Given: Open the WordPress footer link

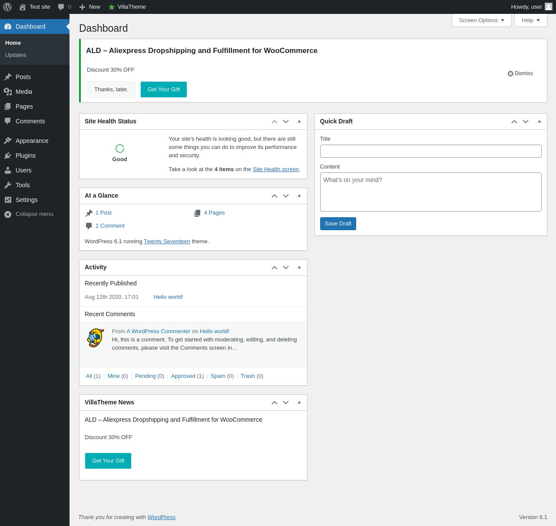Looking at the screenshot, I should click(x=161, y=517).
